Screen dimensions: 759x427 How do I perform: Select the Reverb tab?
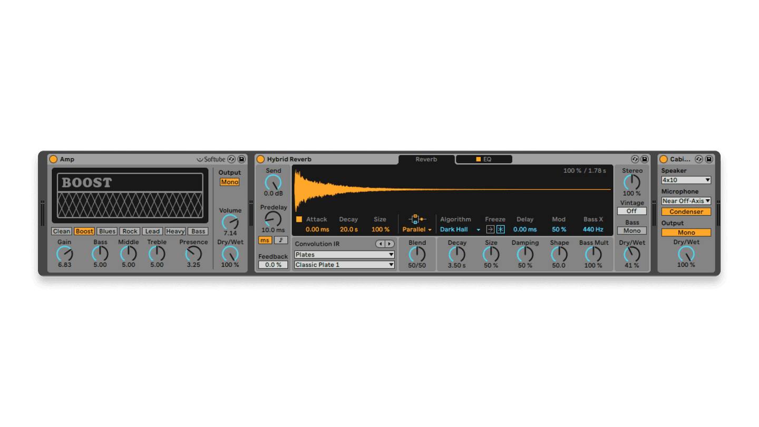(x=426, y=159)
